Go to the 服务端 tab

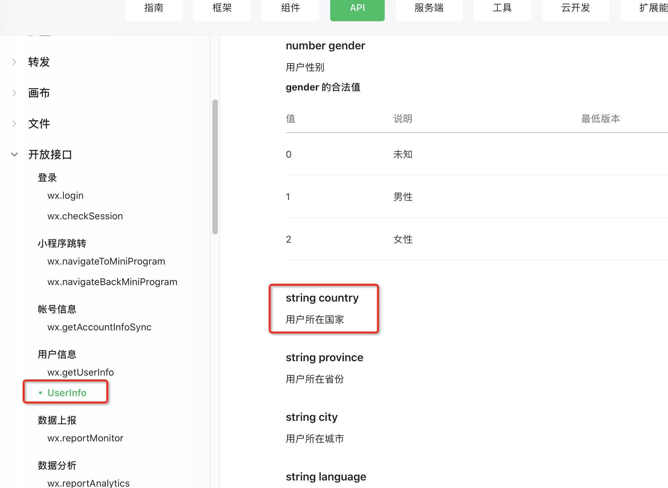coord(429,8)
